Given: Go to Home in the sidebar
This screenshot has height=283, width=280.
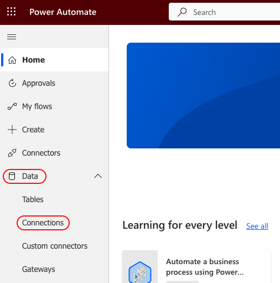Looking at the screenshot, I should 54,60.
